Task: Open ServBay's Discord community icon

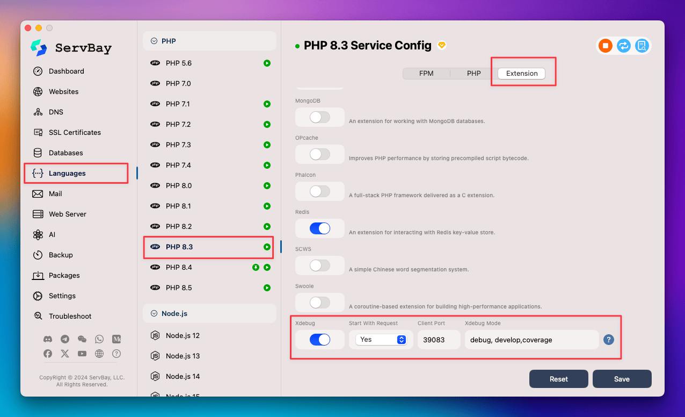Action: [48, 339]
